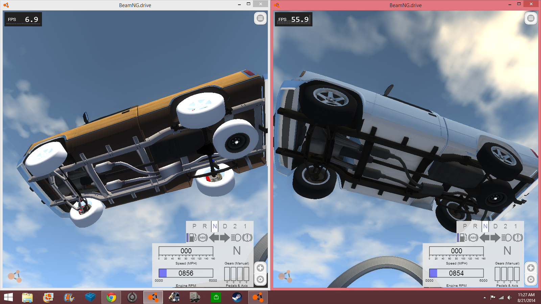Select gear 2 in right window shifter
Screen dimensions: 541x304
[x=505, y=226]
